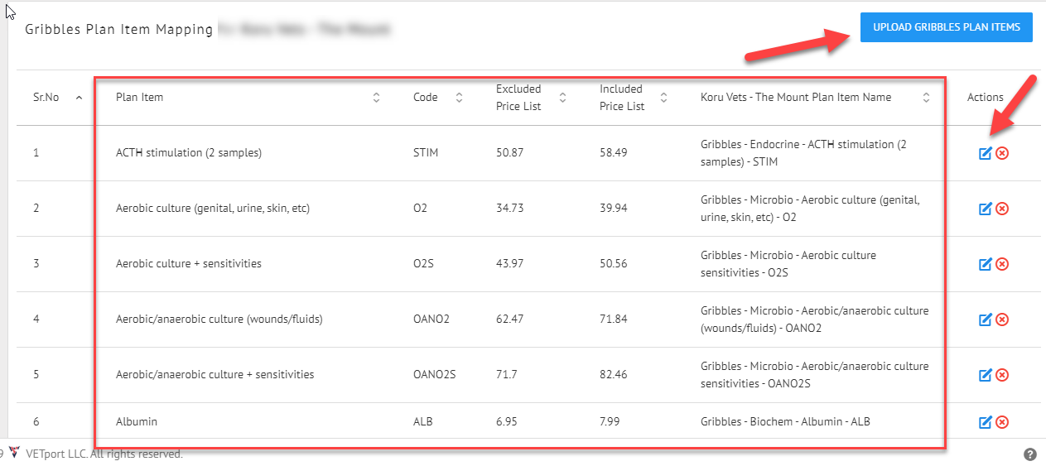
Task: Click the OANO2 code cell
Action: tap(431, 319)
